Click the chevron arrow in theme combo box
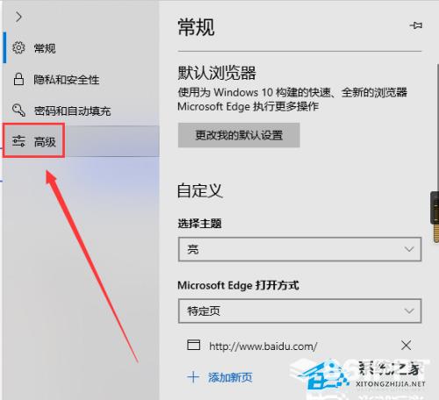Image resolution: width=439 pixels, height=400 pixels. point(409,249)
